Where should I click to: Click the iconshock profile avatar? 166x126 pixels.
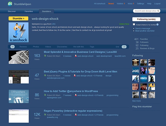tap(19, 32)
